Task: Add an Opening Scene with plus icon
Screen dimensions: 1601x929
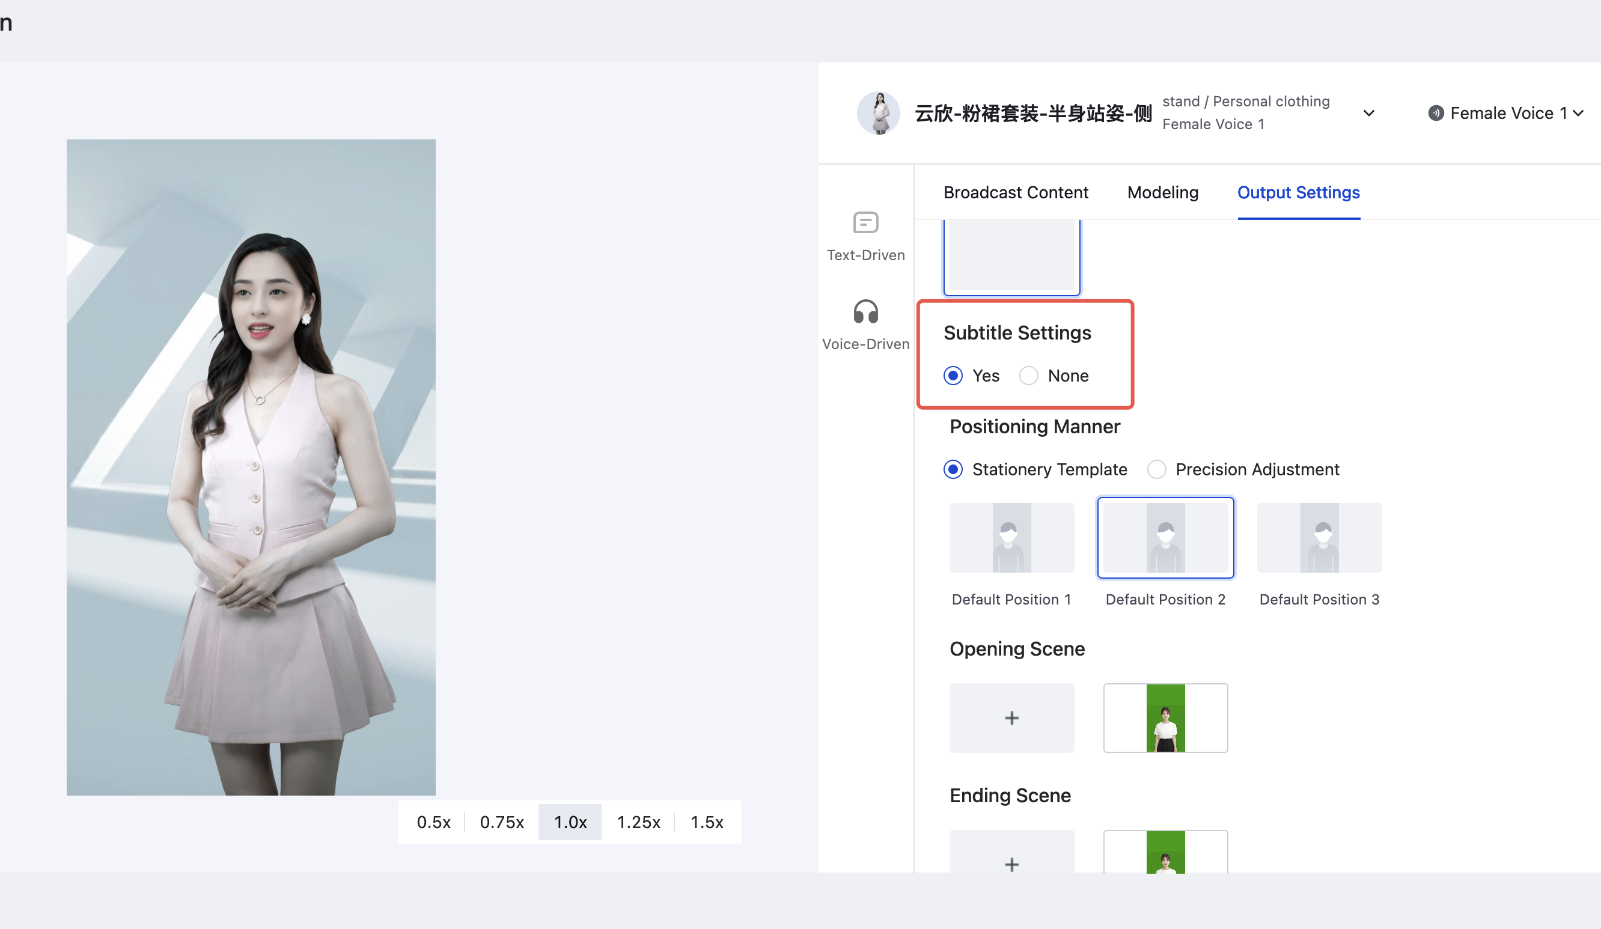Action: click(1011, 718)
